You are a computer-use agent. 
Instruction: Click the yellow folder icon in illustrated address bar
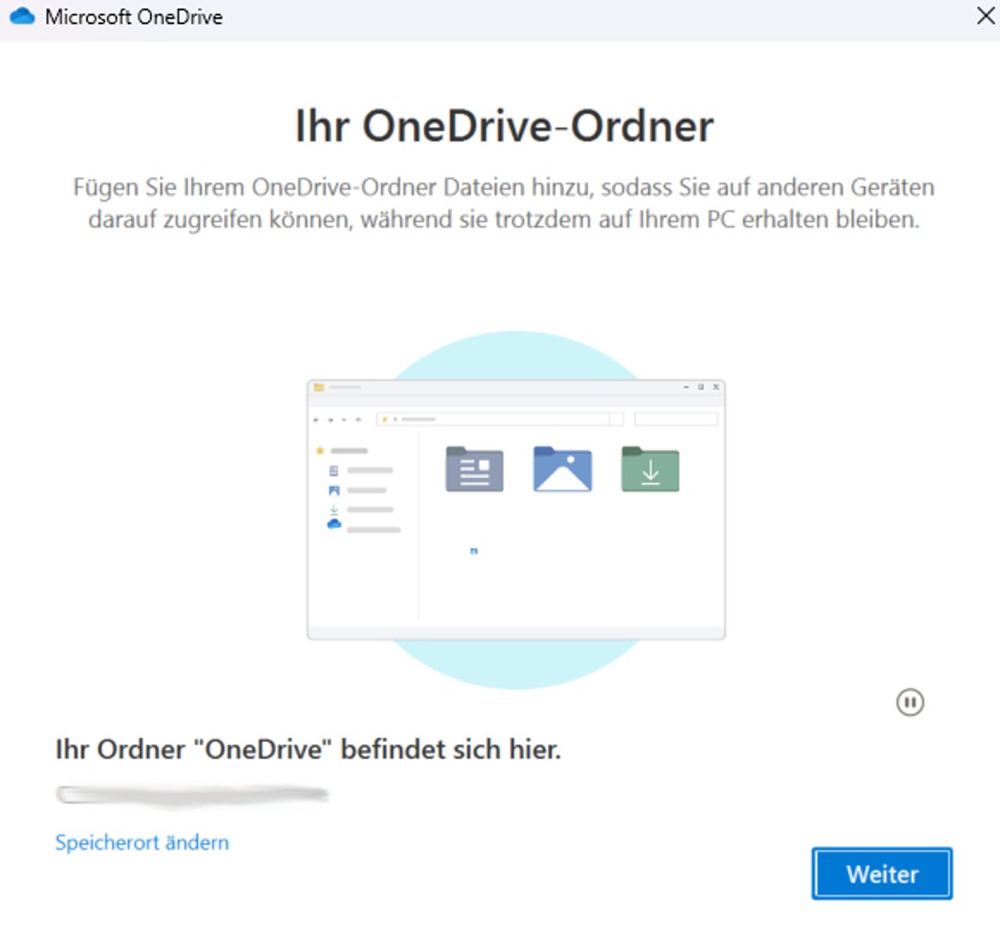[x=384, y=418]
